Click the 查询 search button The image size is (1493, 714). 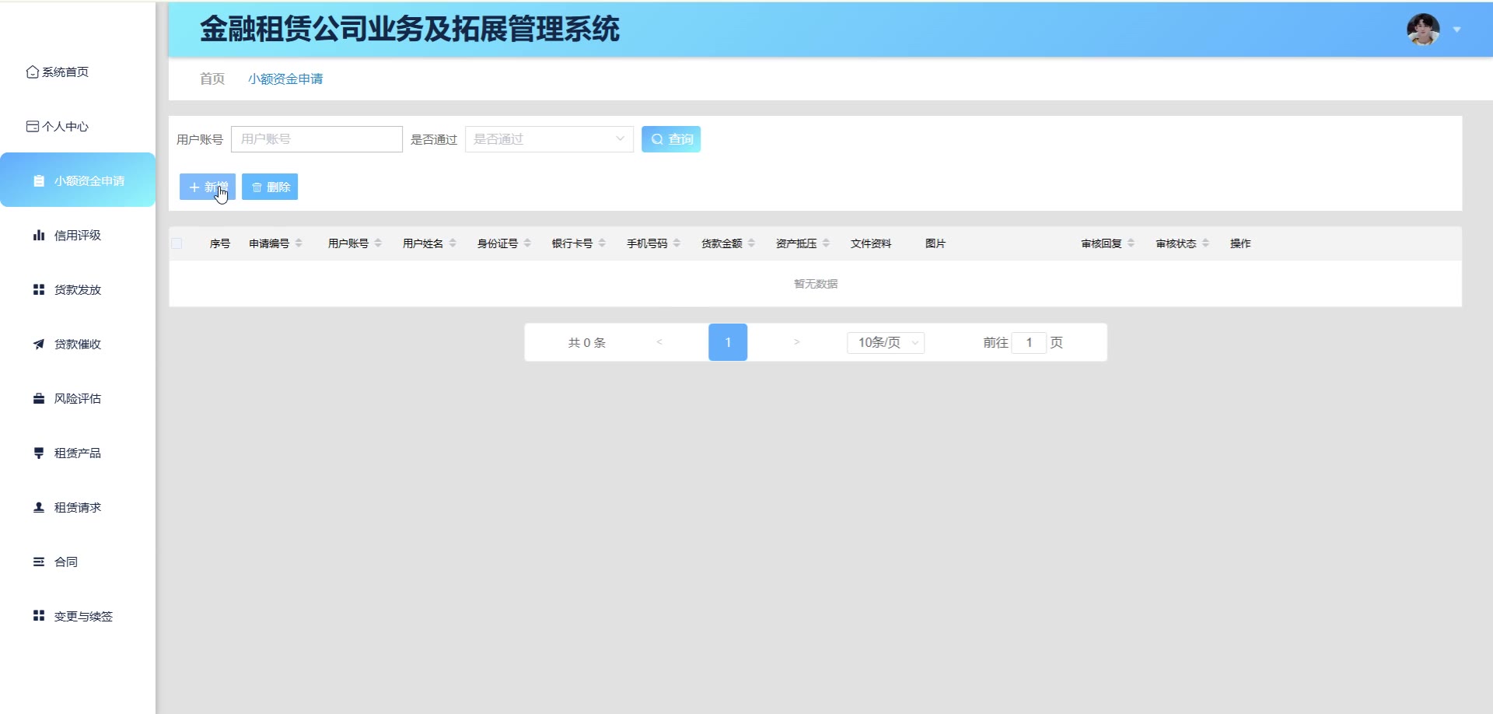(671, 139)
